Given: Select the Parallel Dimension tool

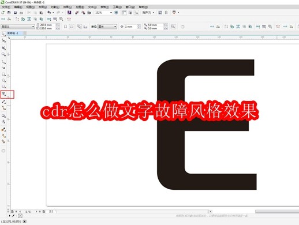Looking at the screenshot, I should pos(3,102).
